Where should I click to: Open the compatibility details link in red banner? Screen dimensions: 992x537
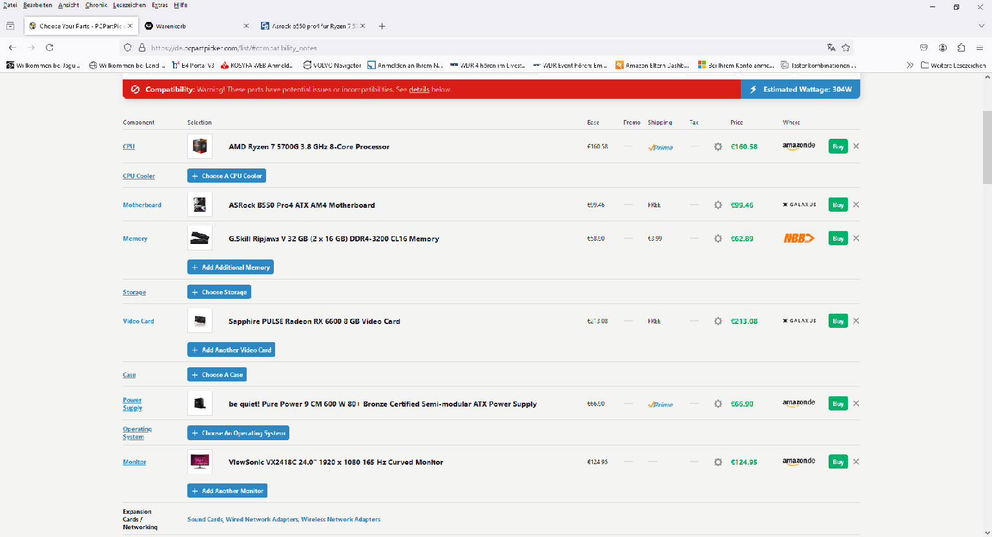[419, 90]
